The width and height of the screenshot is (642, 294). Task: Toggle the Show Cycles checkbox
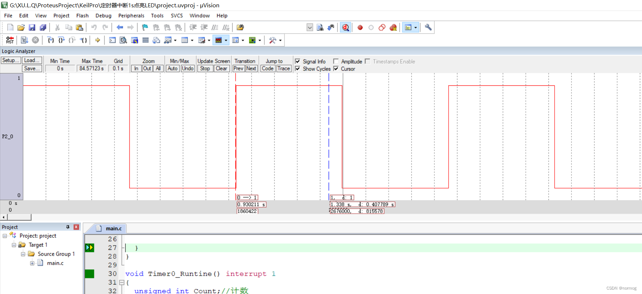pyautogui.click(x=298, y=69)
